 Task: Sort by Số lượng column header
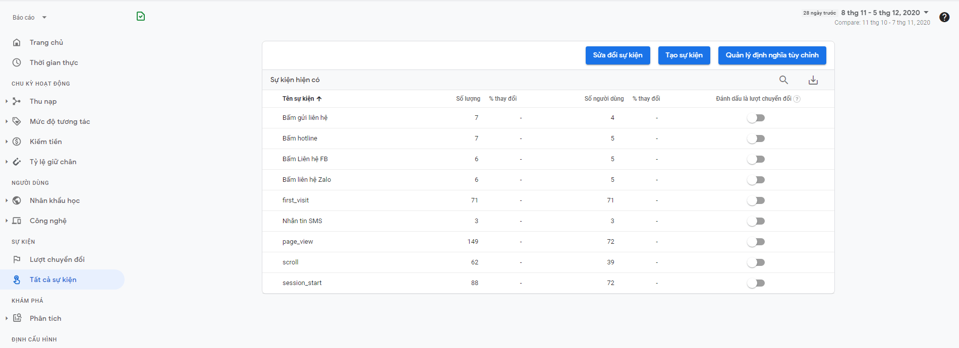pyautogui.click(x=468, y=99)
